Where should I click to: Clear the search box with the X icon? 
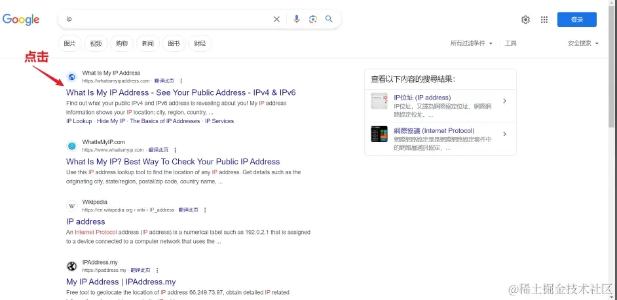point(276,19)
